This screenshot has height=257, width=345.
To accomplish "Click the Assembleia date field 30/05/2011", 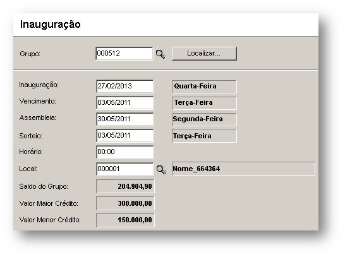I will [x=124, y=119].
